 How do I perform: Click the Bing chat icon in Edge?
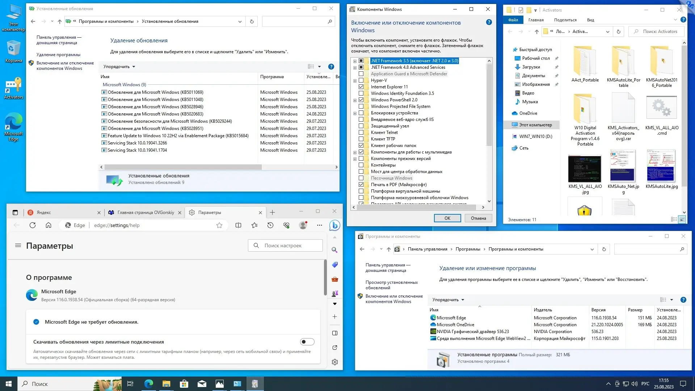(334, 225)
